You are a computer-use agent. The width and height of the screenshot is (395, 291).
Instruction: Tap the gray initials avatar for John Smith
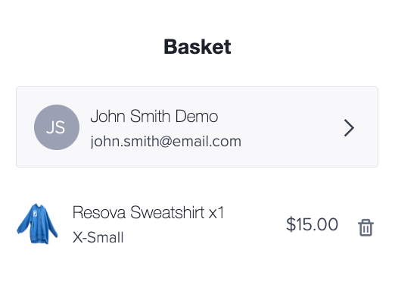(x=57, y=127)
